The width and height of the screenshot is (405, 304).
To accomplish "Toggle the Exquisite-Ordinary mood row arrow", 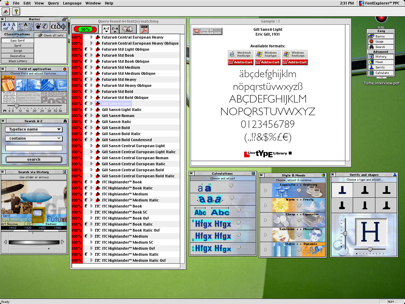I will (x=266, y=190).
